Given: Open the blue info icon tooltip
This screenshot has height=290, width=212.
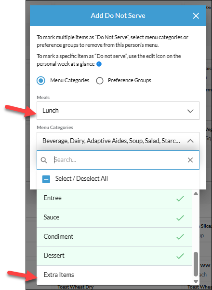Looking at the screenshot, I should coord(99,64).
